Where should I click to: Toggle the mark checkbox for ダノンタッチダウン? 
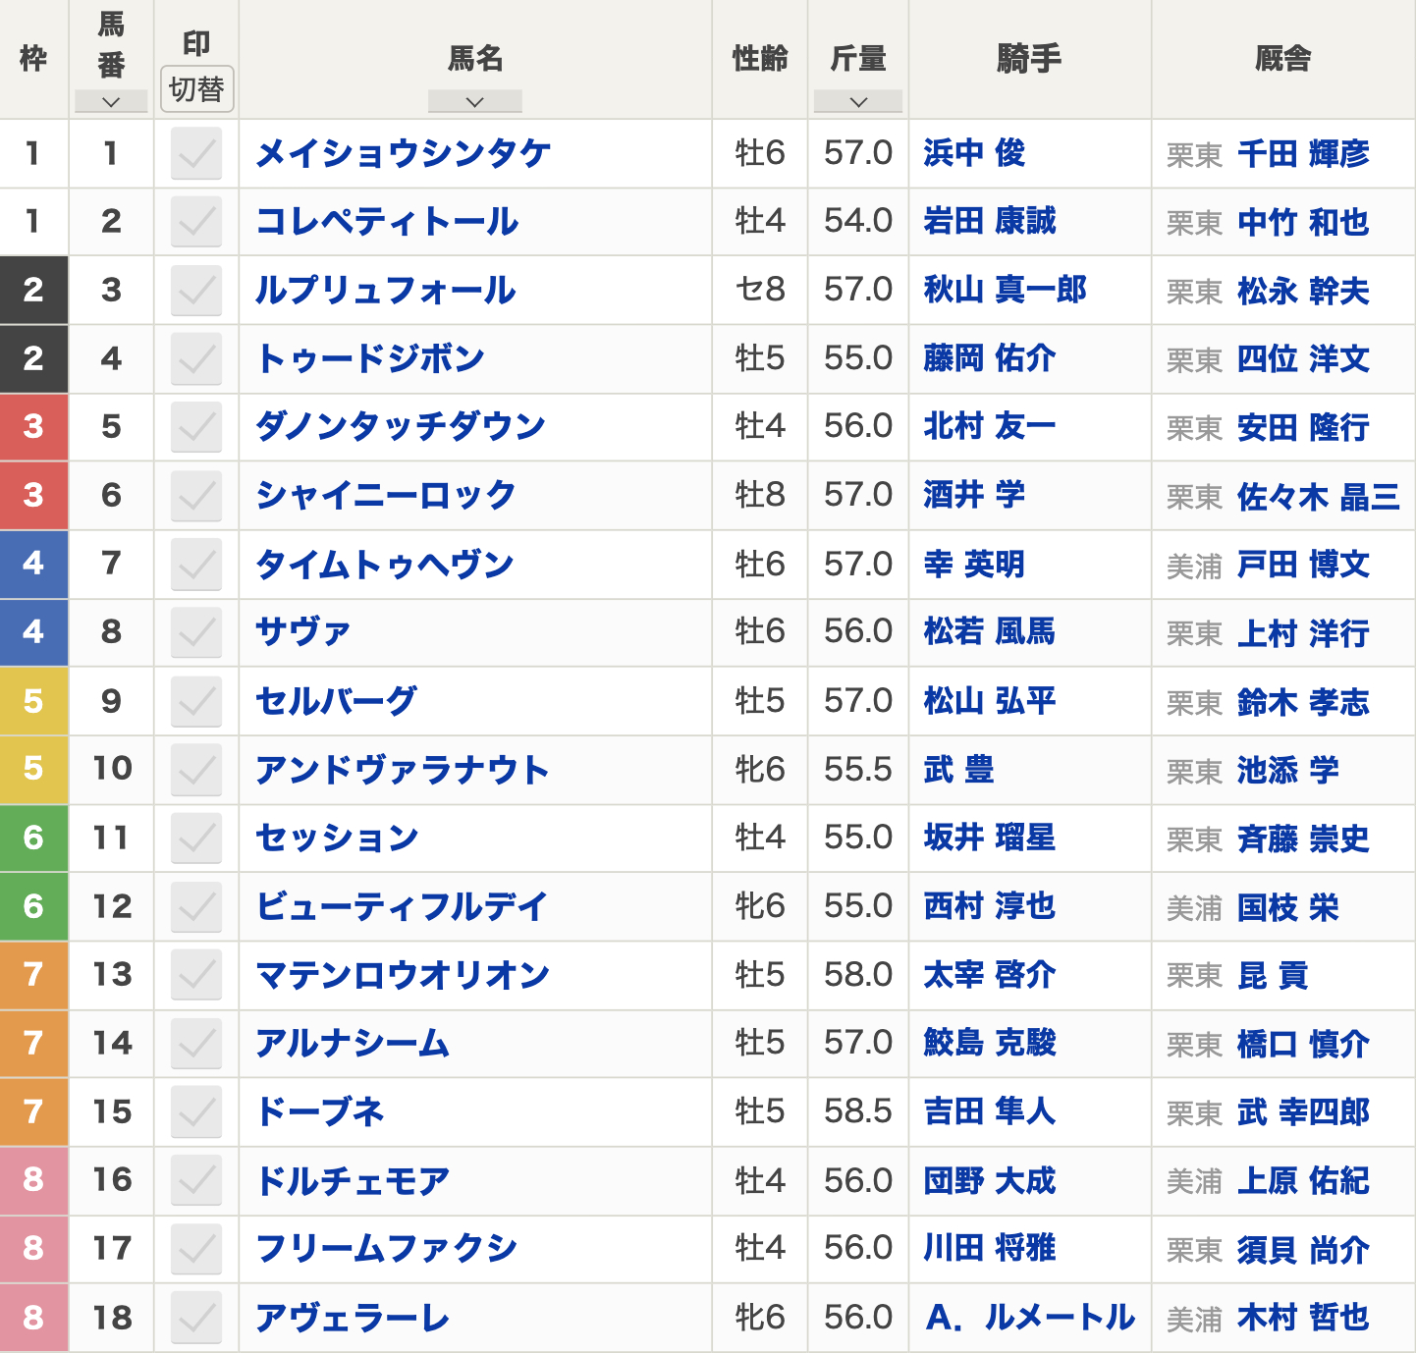[196, 427]
